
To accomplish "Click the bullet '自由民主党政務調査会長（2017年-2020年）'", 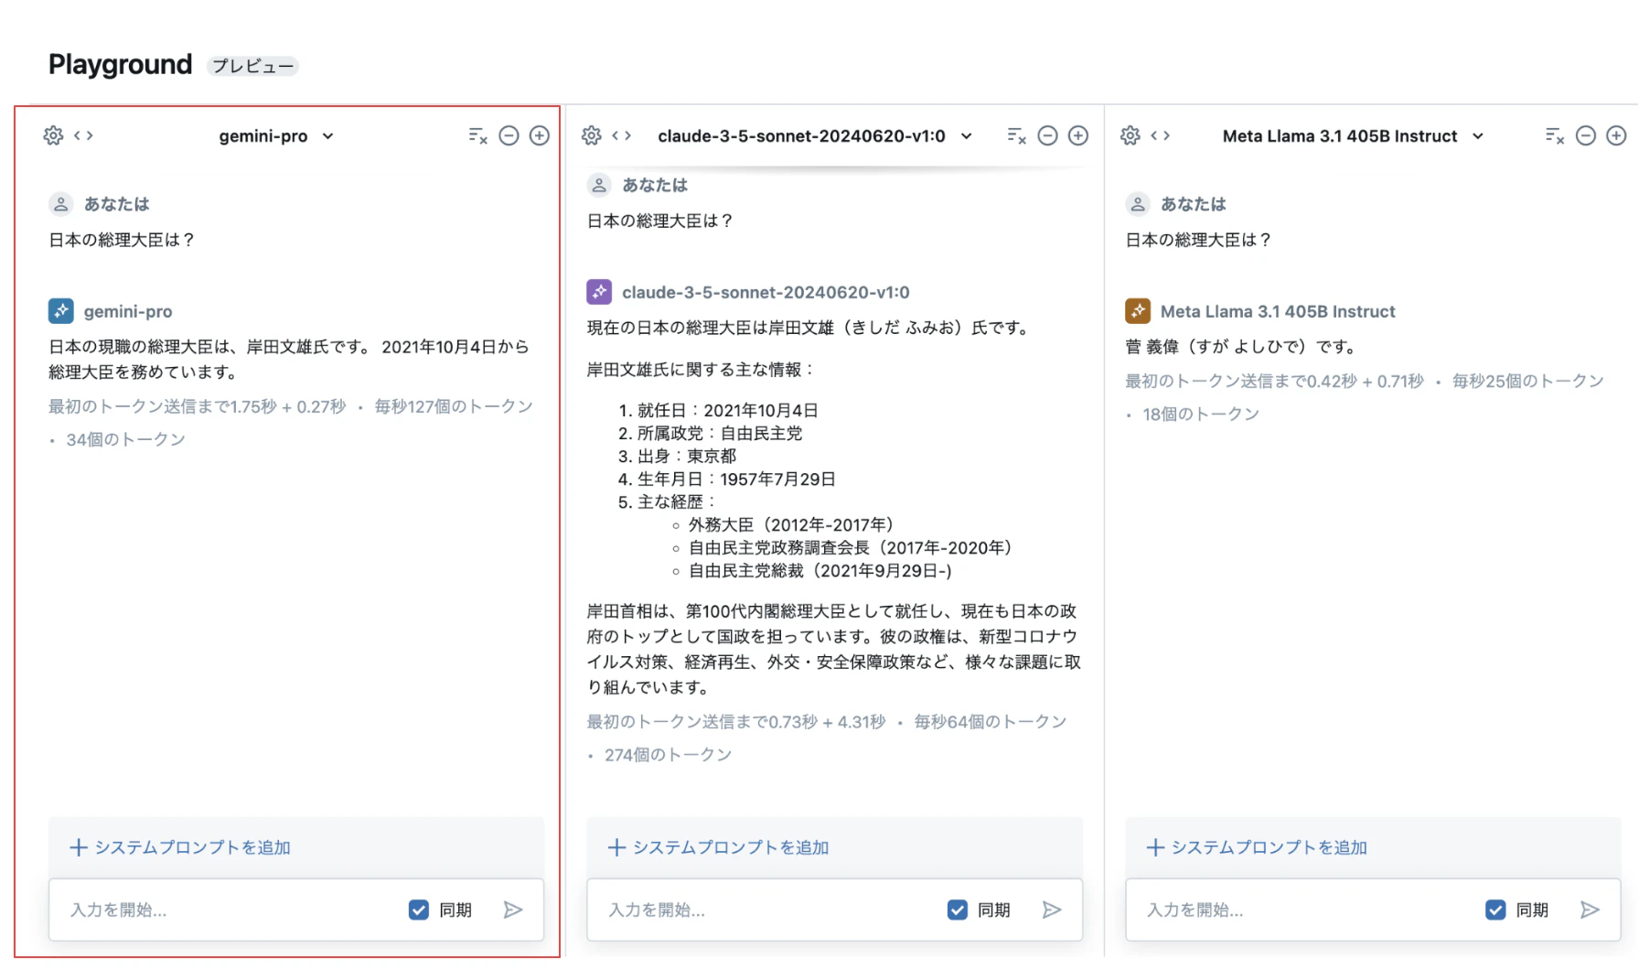I will (x=851, y=547).
